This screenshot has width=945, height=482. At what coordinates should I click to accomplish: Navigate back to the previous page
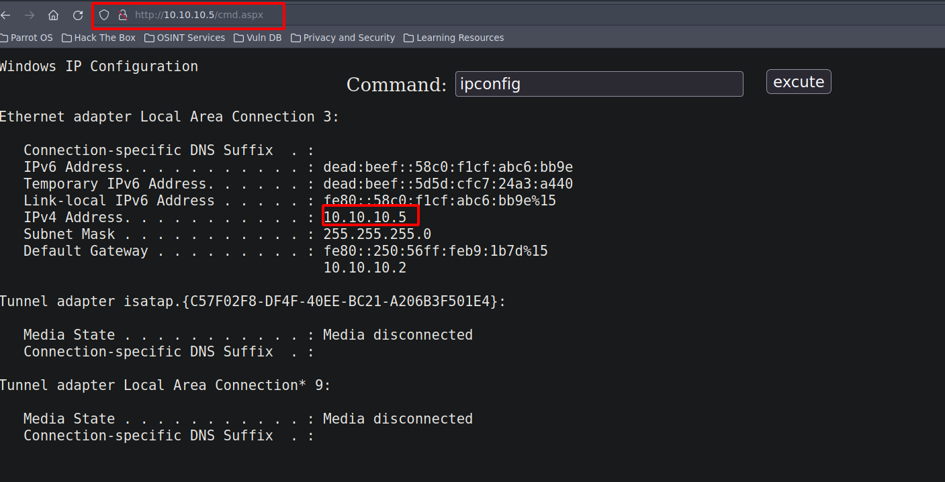(x=5, y=15)
